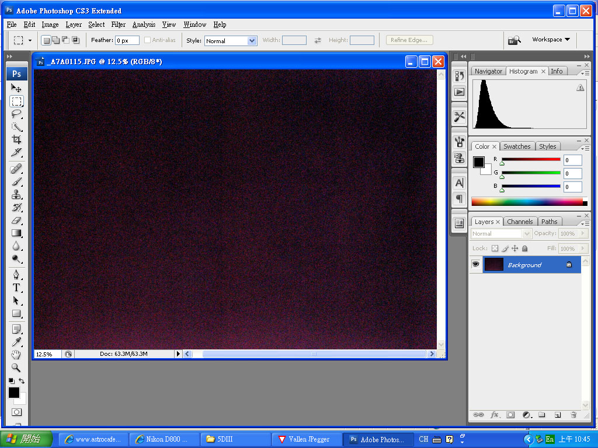Image resolution: width=598 pixels, height=448 pixels.
Task: Select the Move tool
Action: point(16,88)
